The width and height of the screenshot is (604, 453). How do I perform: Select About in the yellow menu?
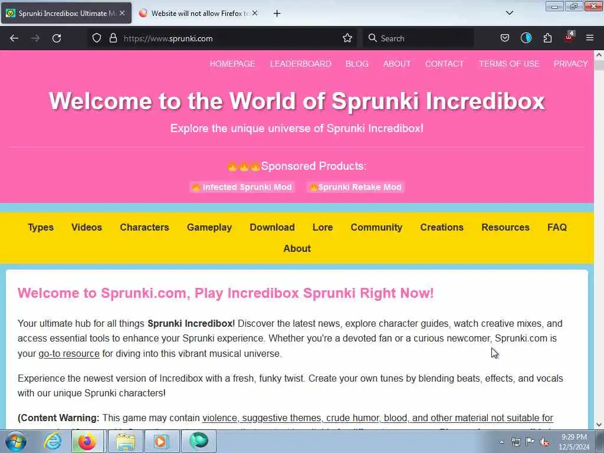pyautogui.click(x=297, y=248)
